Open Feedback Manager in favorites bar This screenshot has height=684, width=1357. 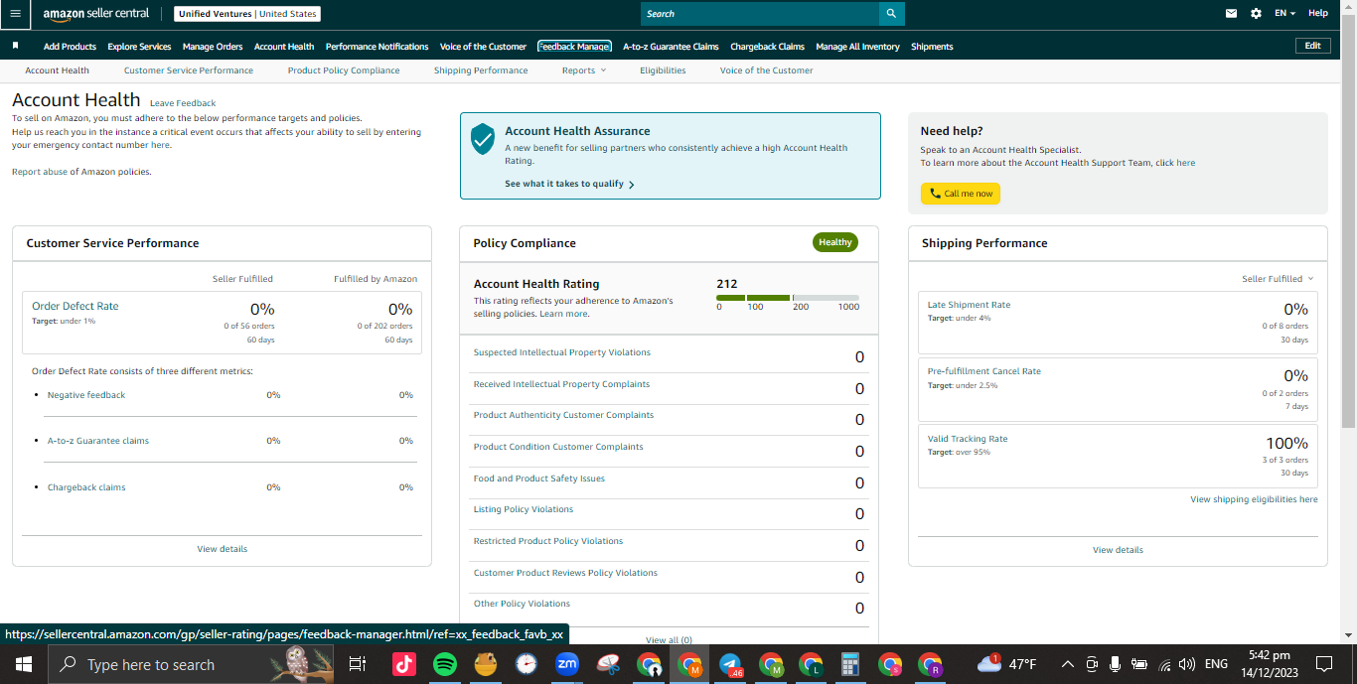(574, 47)
